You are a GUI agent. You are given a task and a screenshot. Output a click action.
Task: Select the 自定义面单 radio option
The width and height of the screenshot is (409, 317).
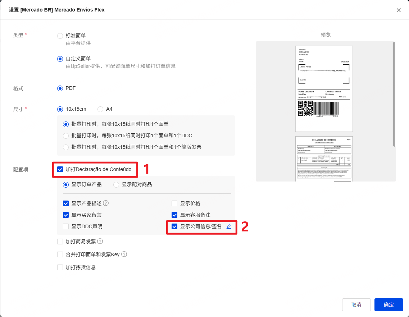60,59
